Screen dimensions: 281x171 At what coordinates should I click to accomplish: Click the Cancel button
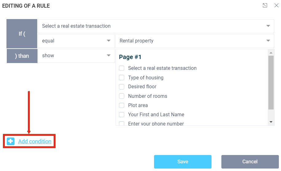(x=250, y=162)
